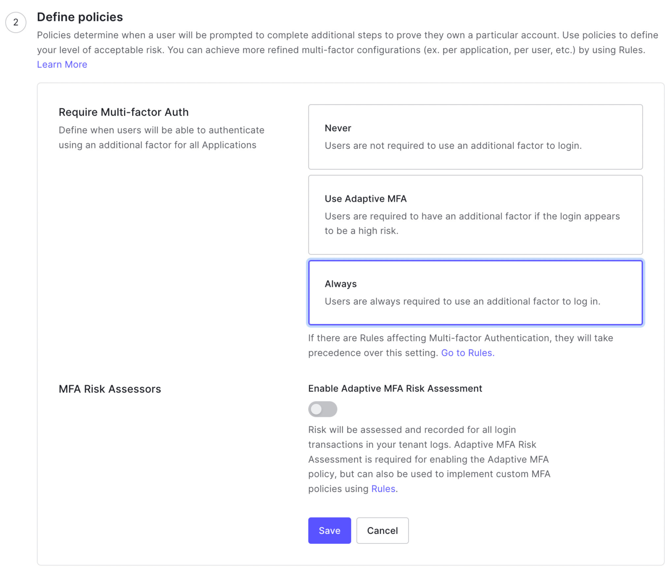Click the highlighted Always selection box

click(x=475, y=292)
